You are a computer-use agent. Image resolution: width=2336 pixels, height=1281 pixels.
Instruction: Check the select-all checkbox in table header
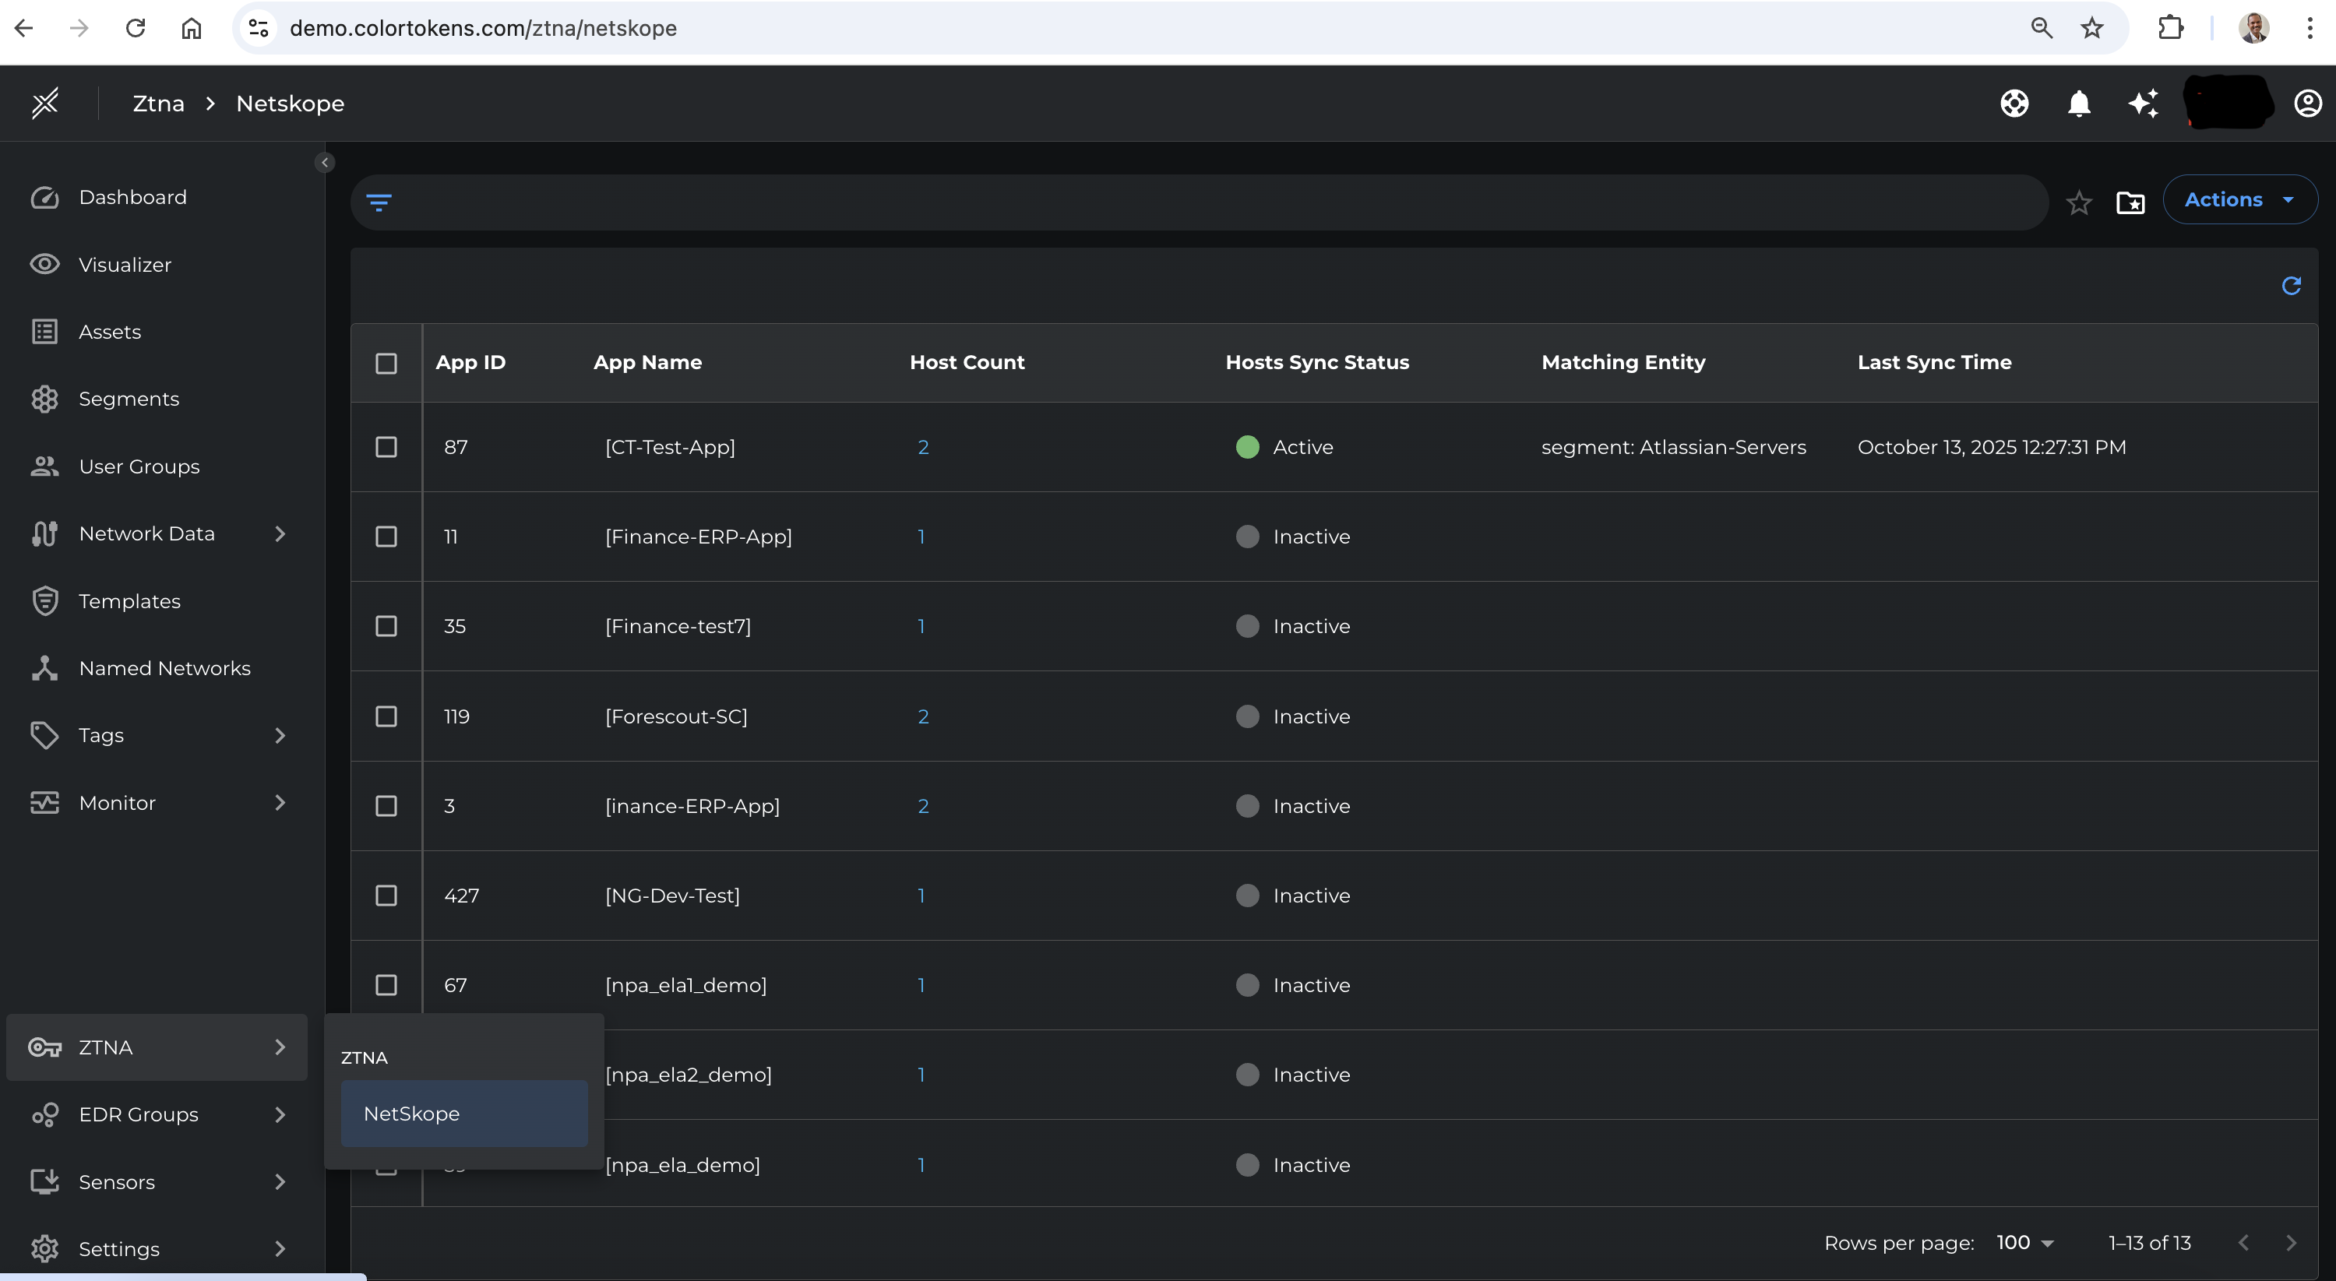(x=386, y=363)
